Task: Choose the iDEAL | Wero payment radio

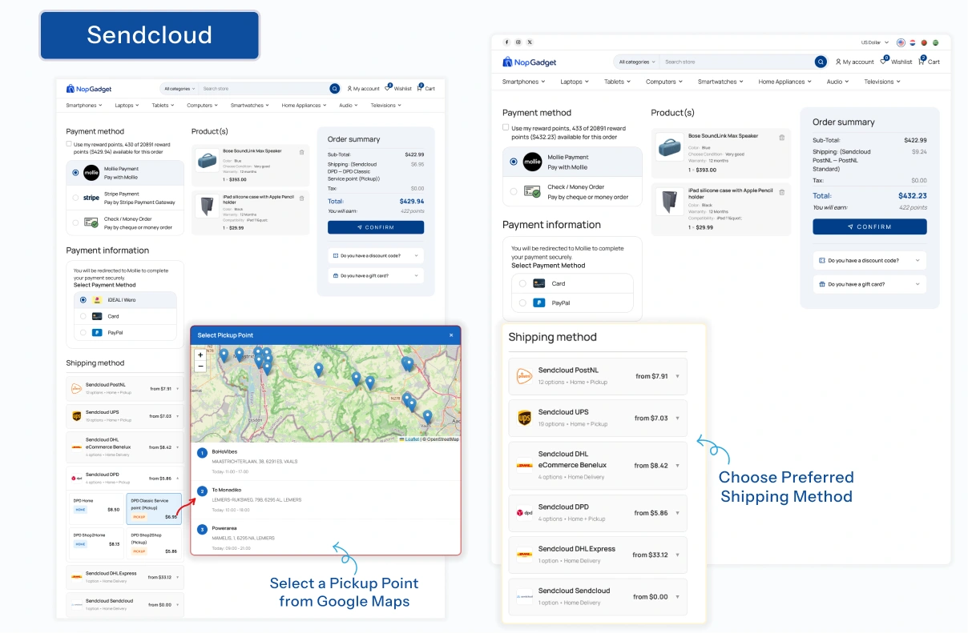Action: pos(83,300)
